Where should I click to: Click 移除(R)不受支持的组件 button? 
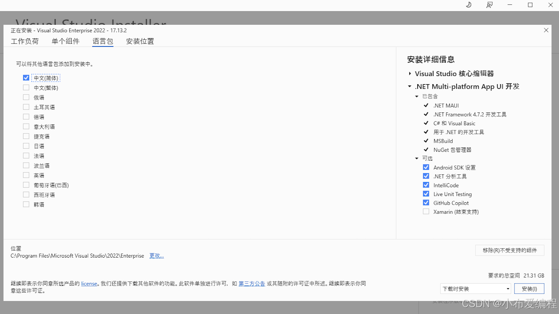[510, 250]
